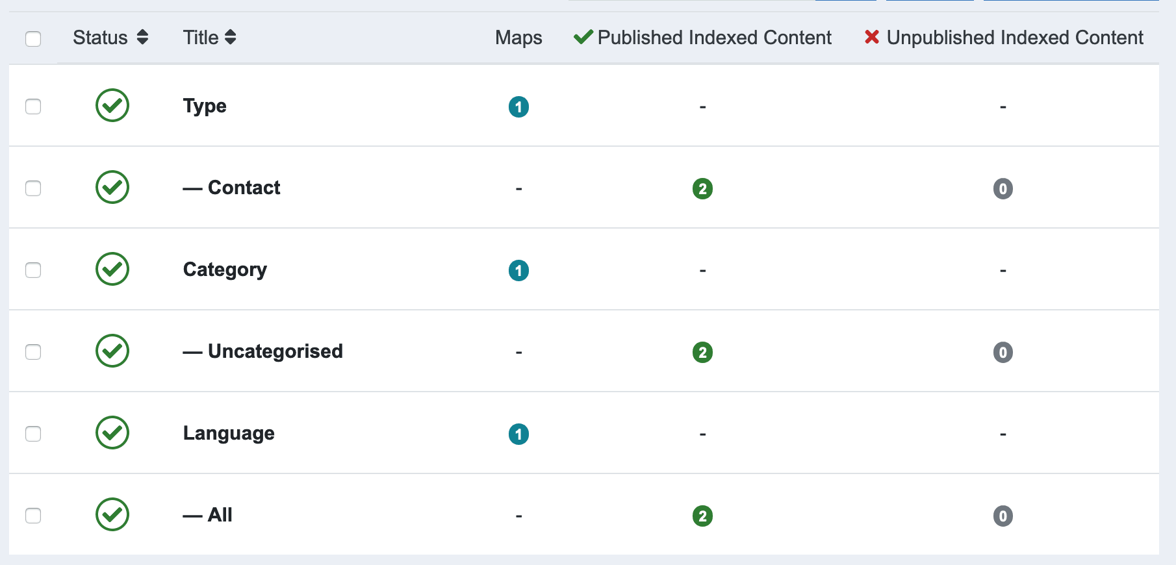Click the Language row green status icon
This screenshot has height=565, width=1176.
pos(112,433)
